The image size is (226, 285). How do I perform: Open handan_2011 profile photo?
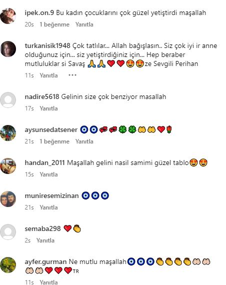point(8,166)
